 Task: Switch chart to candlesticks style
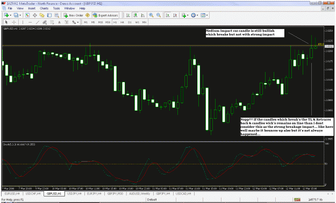135,15
